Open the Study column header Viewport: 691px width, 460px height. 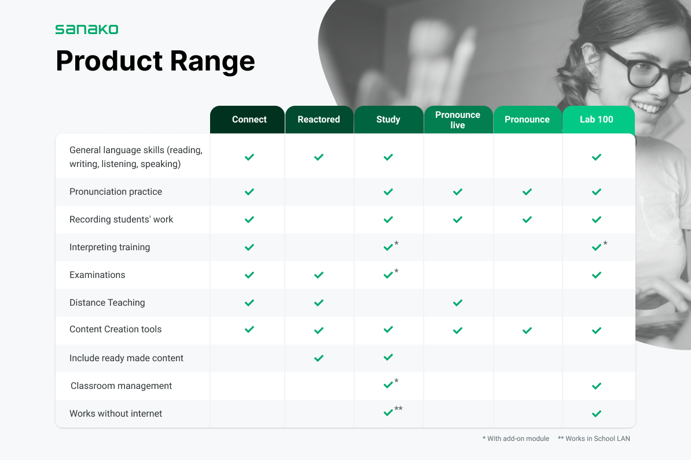(388, 119)
